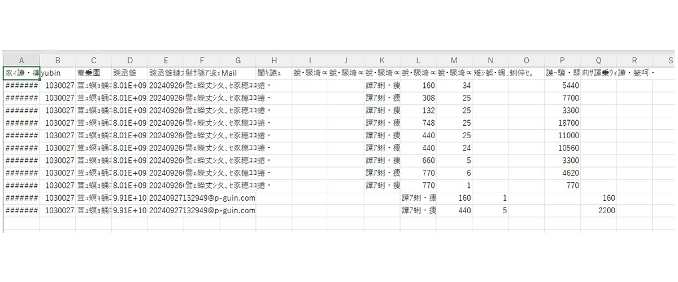Click column M header
The height and width of the screenshot is (282, 678).
(x=454, y=60)
